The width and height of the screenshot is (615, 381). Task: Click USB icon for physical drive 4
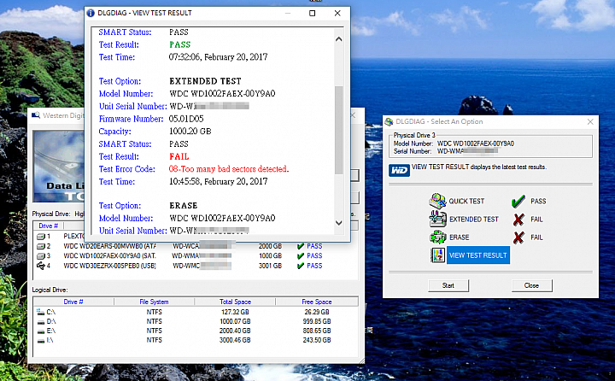[x=41, y=266]
